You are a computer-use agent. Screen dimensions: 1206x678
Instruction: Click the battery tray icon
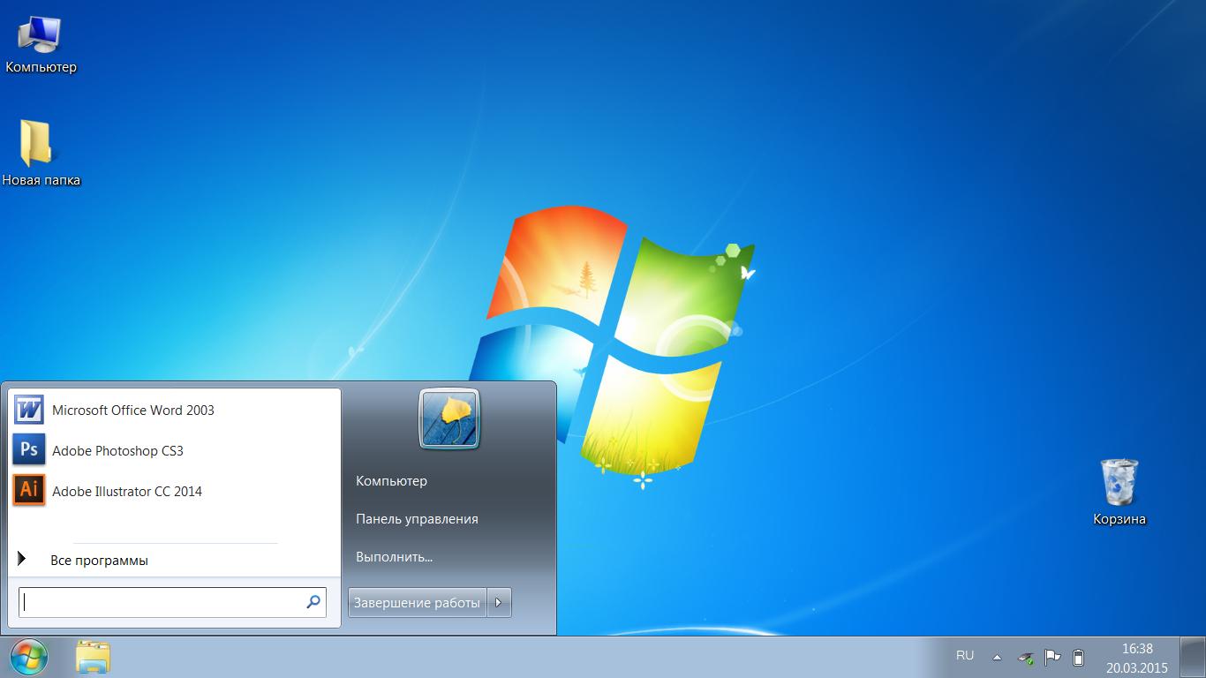(x=1078, y=657)
